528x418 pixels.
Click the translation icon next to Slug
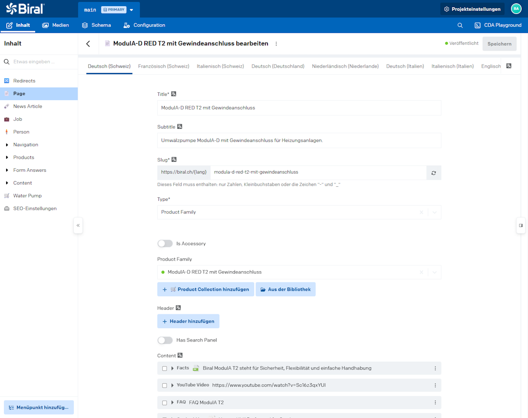174,160
